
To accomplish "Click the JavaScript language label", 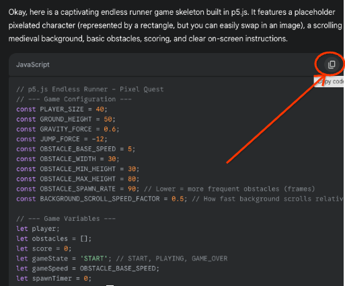I will click(33, 64).
